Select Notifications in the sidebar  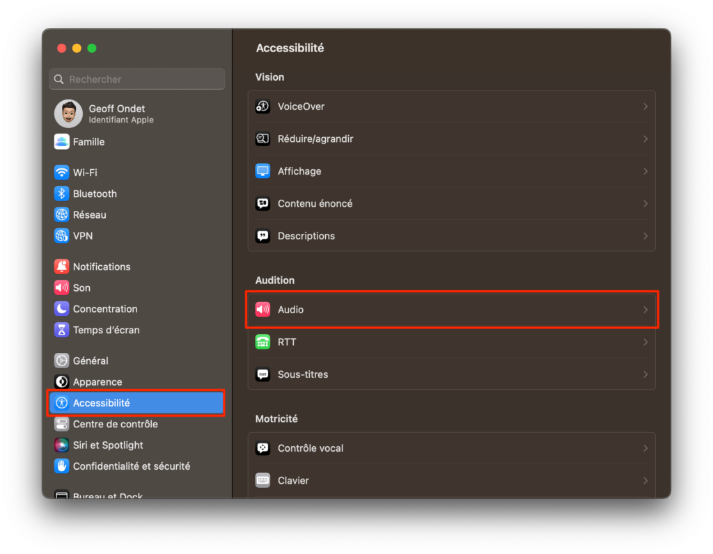pos(136,267)
